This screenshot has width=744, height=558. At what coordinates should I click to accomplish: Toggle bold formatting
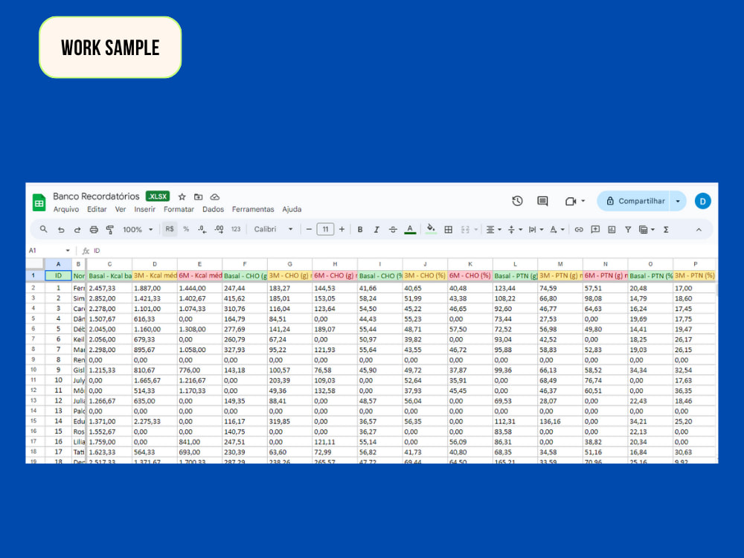click(x=360, y=230)
